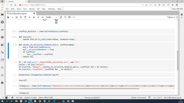Open the Extension Manager puzzle icon
The width and height of the screenshot is (184, 103).
[2, 83]
